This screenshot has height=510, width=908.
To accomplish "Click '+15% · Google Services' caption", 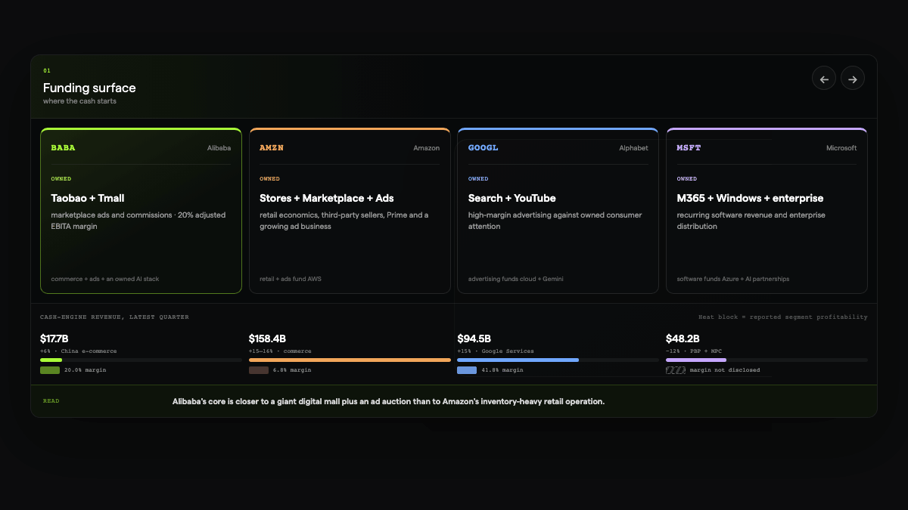I will coord(496,351).
